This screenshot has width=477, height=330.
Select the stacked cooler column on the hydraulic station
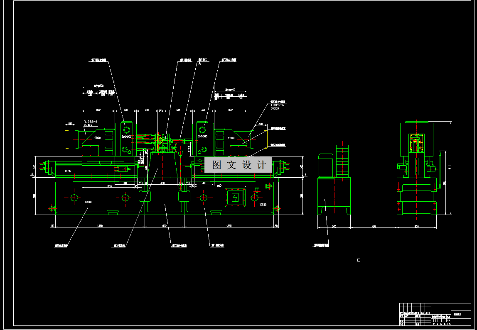342,161
